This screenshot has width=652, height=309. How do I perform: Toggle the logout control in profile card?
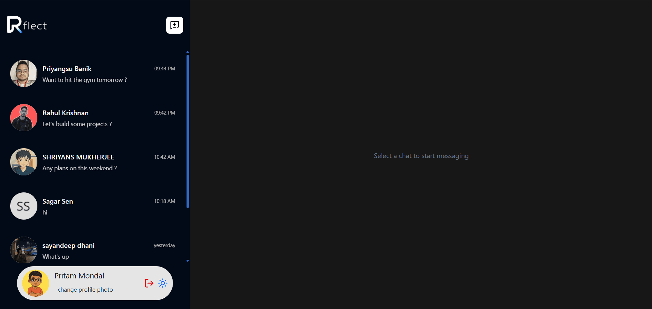(149, 283)
